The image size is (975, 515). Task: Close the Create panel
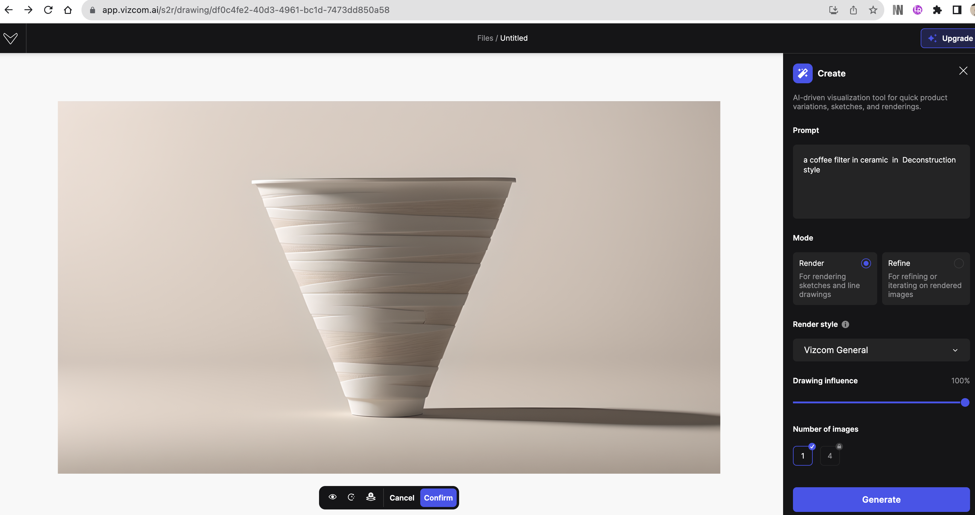[x=963, y=71]
